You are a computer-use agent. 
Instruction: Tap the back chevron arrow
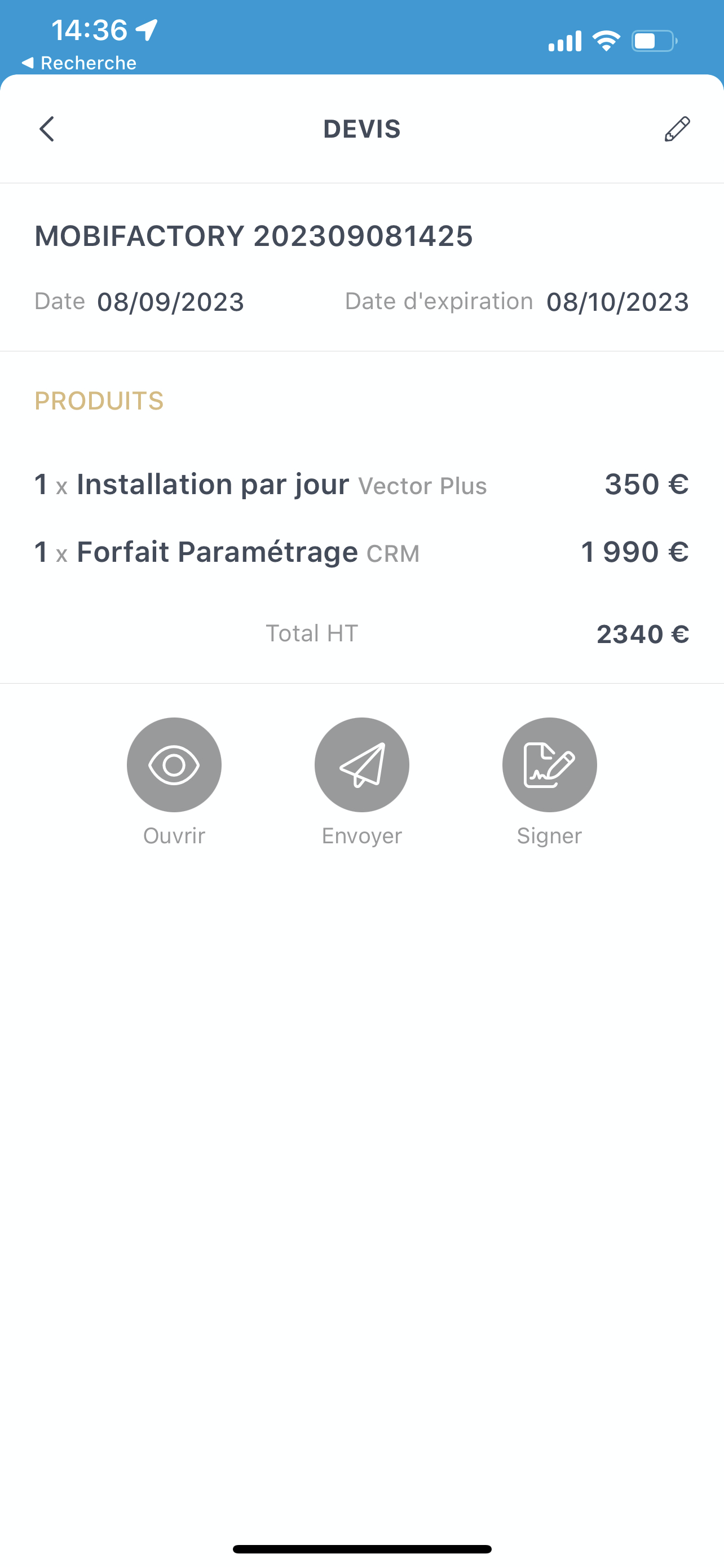pos(47,129)
